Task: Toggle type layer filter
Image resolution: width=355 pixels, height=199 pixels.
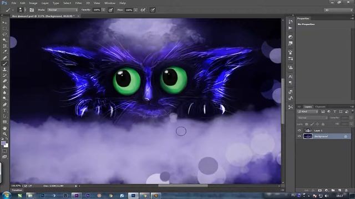Action: 335,112
